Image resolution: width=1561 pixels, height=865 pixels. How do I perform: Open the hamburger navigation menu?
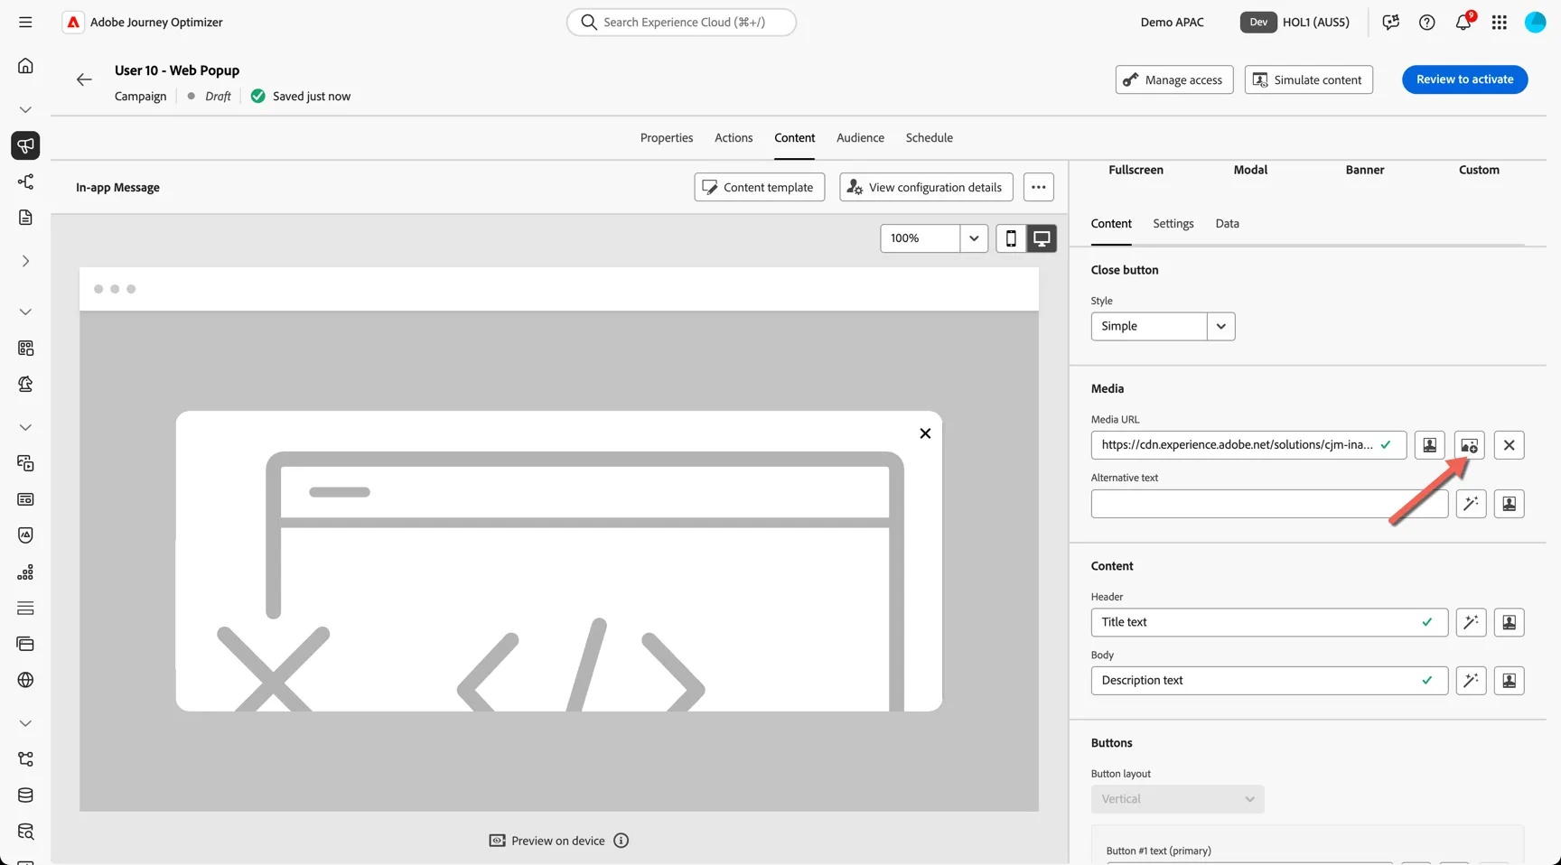tap(25, 22)
